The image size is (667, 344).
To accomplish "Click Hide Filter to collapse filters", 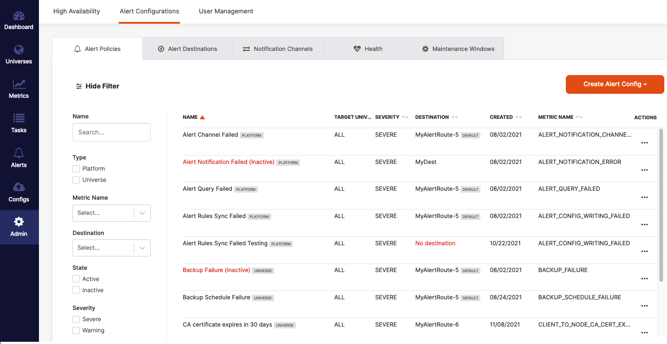I will (97, 86).
